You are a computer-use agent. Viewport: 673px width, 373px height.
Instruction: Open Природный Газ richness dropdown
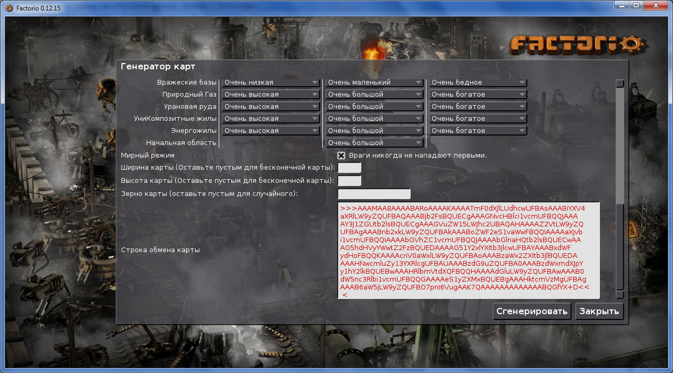(478, 95)
